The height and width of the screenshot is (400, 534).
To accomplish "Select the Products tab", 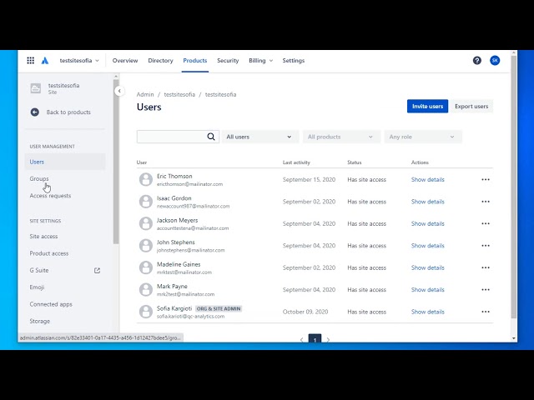I will click(x=194, y=61).
